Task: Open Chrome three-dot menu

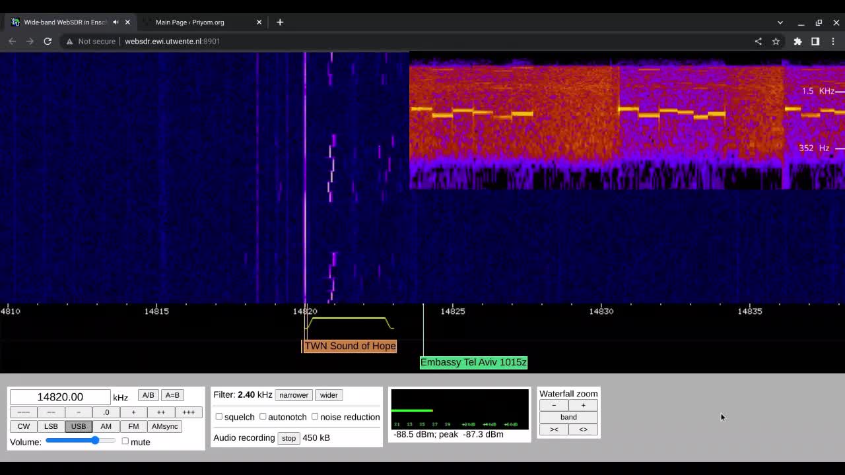Action: pyautogui.click(x=833, y=41)
